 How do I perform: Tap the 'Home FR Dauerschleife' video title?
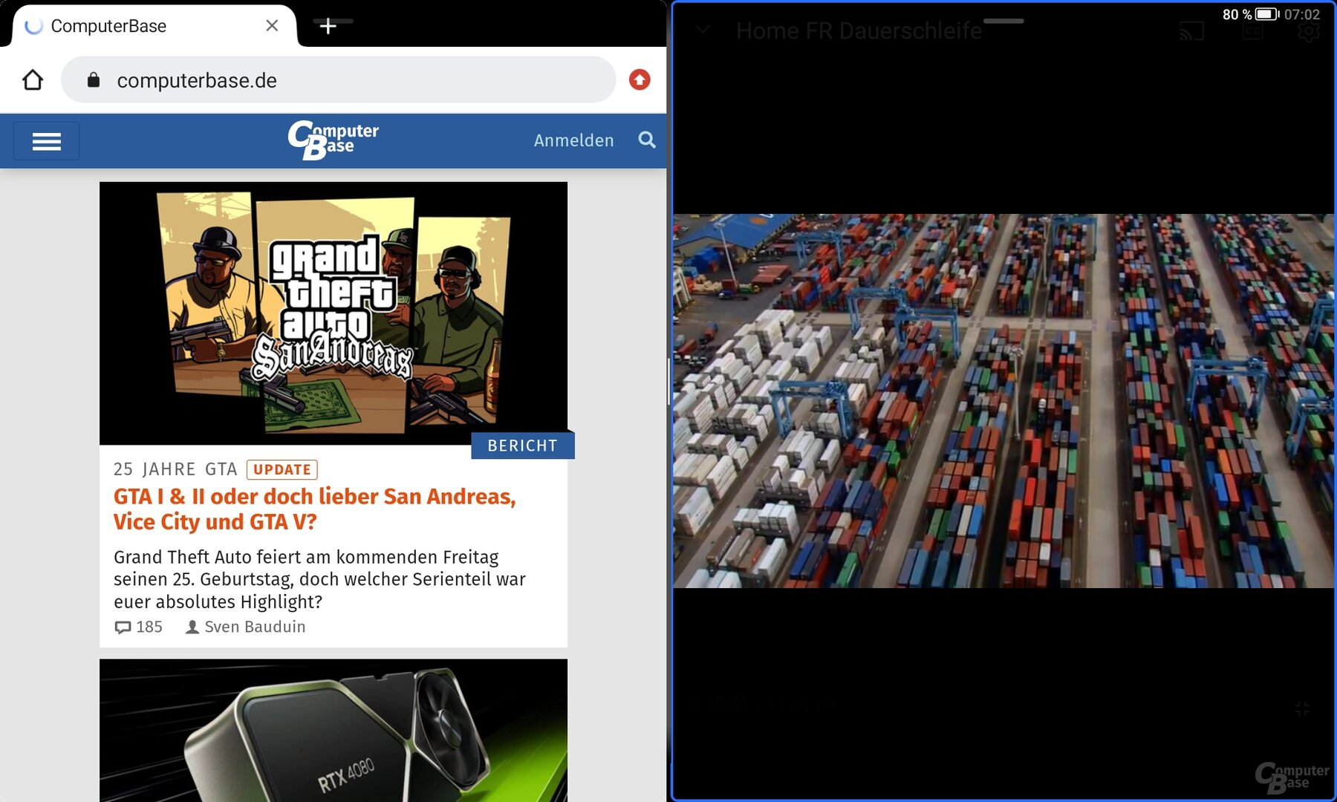[859, 30]
